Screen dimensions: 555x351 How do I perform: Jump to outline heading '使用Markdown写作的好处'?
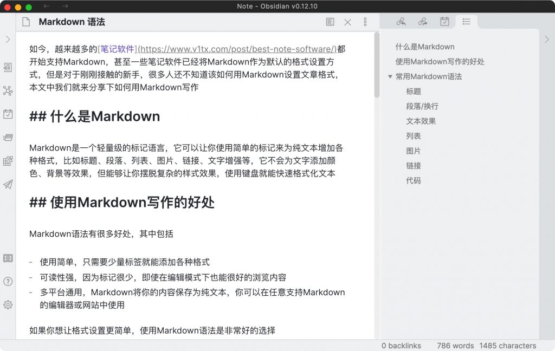pyautogui.click(x=440, y=62)
